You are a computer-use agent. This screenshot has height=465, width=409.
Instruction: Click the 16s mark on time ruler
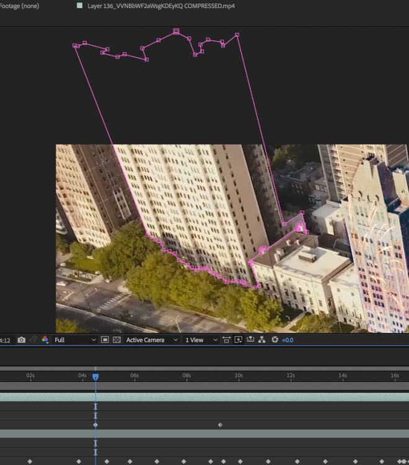coord(395,376)
